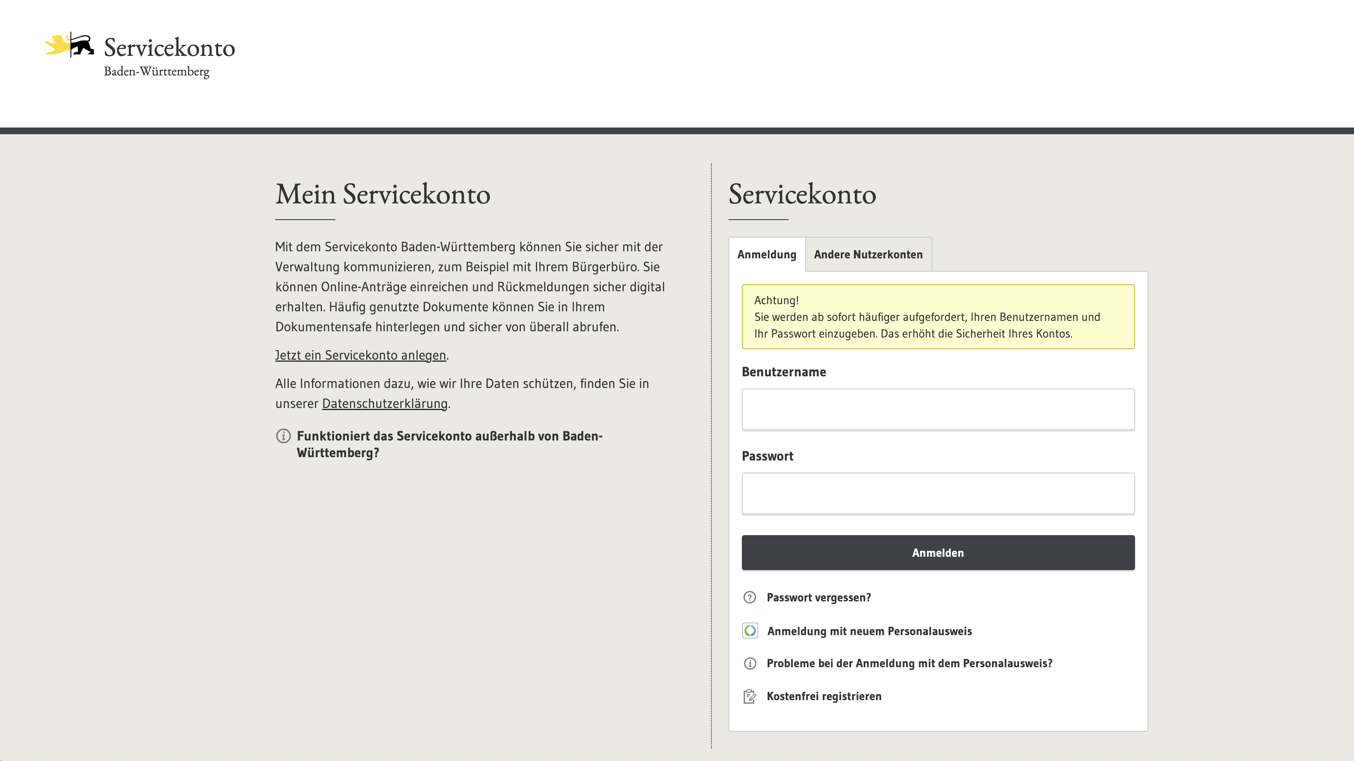
Task: Expand the Personalausweis login option
Action: (869, 630)
